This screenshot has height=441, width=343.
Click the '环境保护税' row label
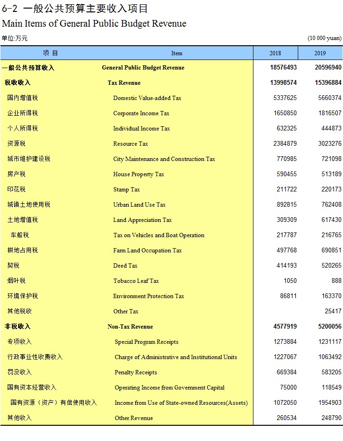(22, 296)
